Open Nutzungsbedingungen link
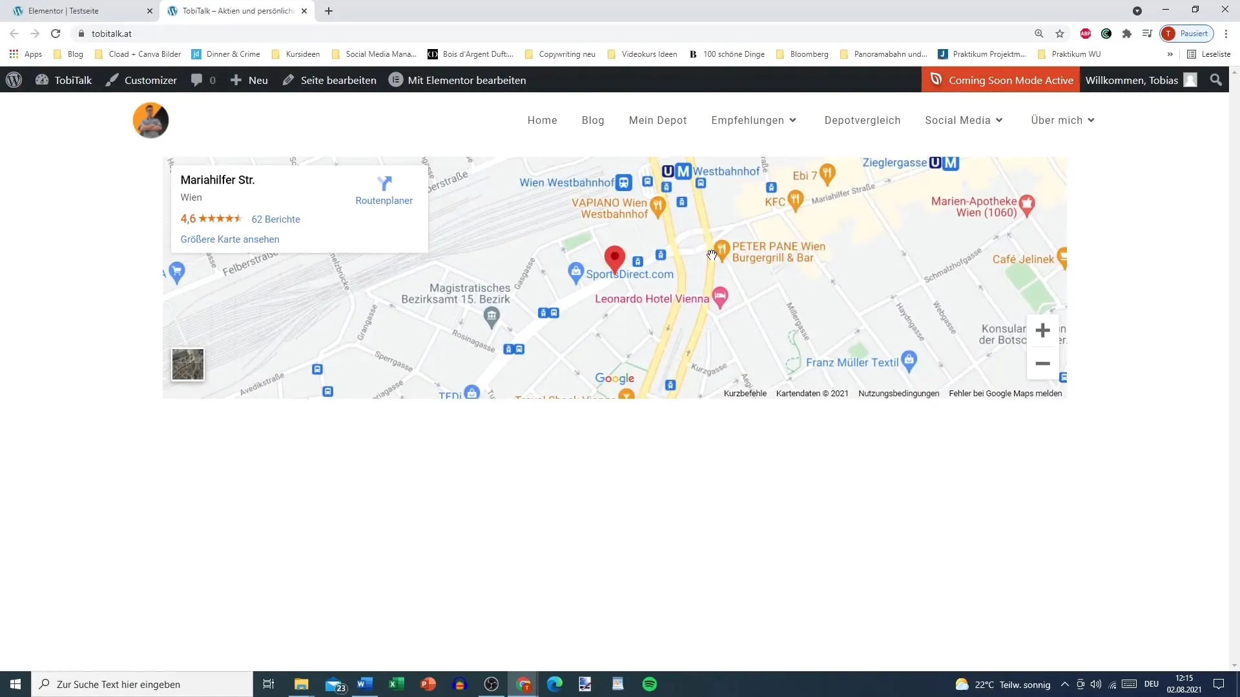This screenshot has height=697, width=1240. pyautogui.click(x=898, y=394)
